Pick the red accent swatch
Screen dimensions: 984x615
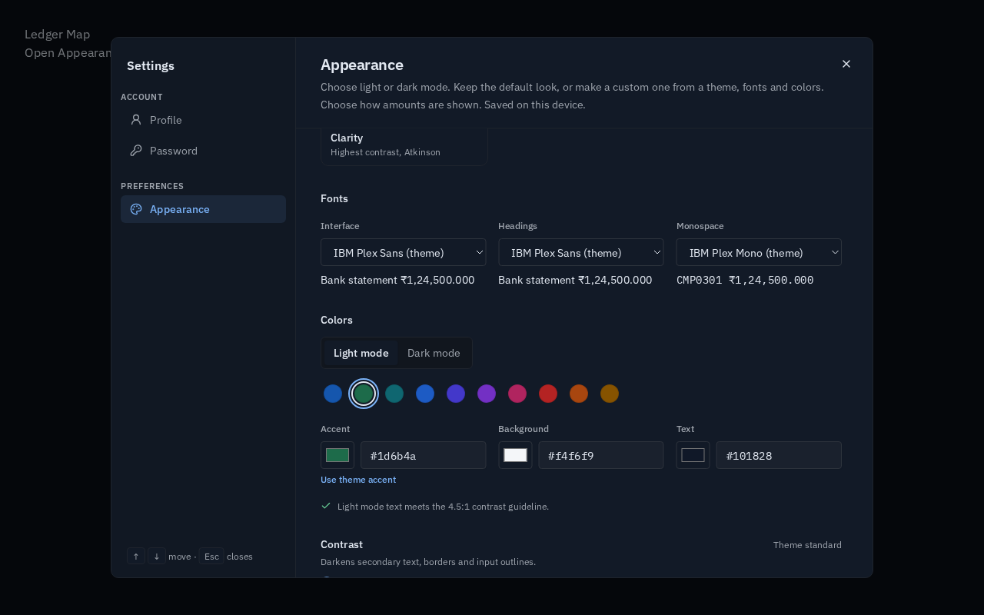pos(548,394)
